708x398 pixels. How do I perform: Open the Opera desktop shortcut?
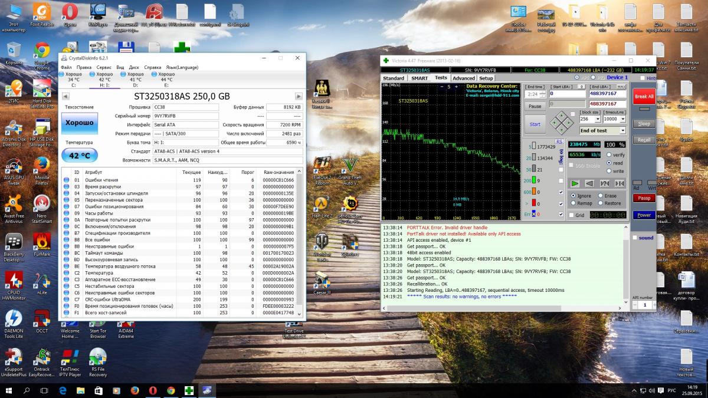click(70, 14)
